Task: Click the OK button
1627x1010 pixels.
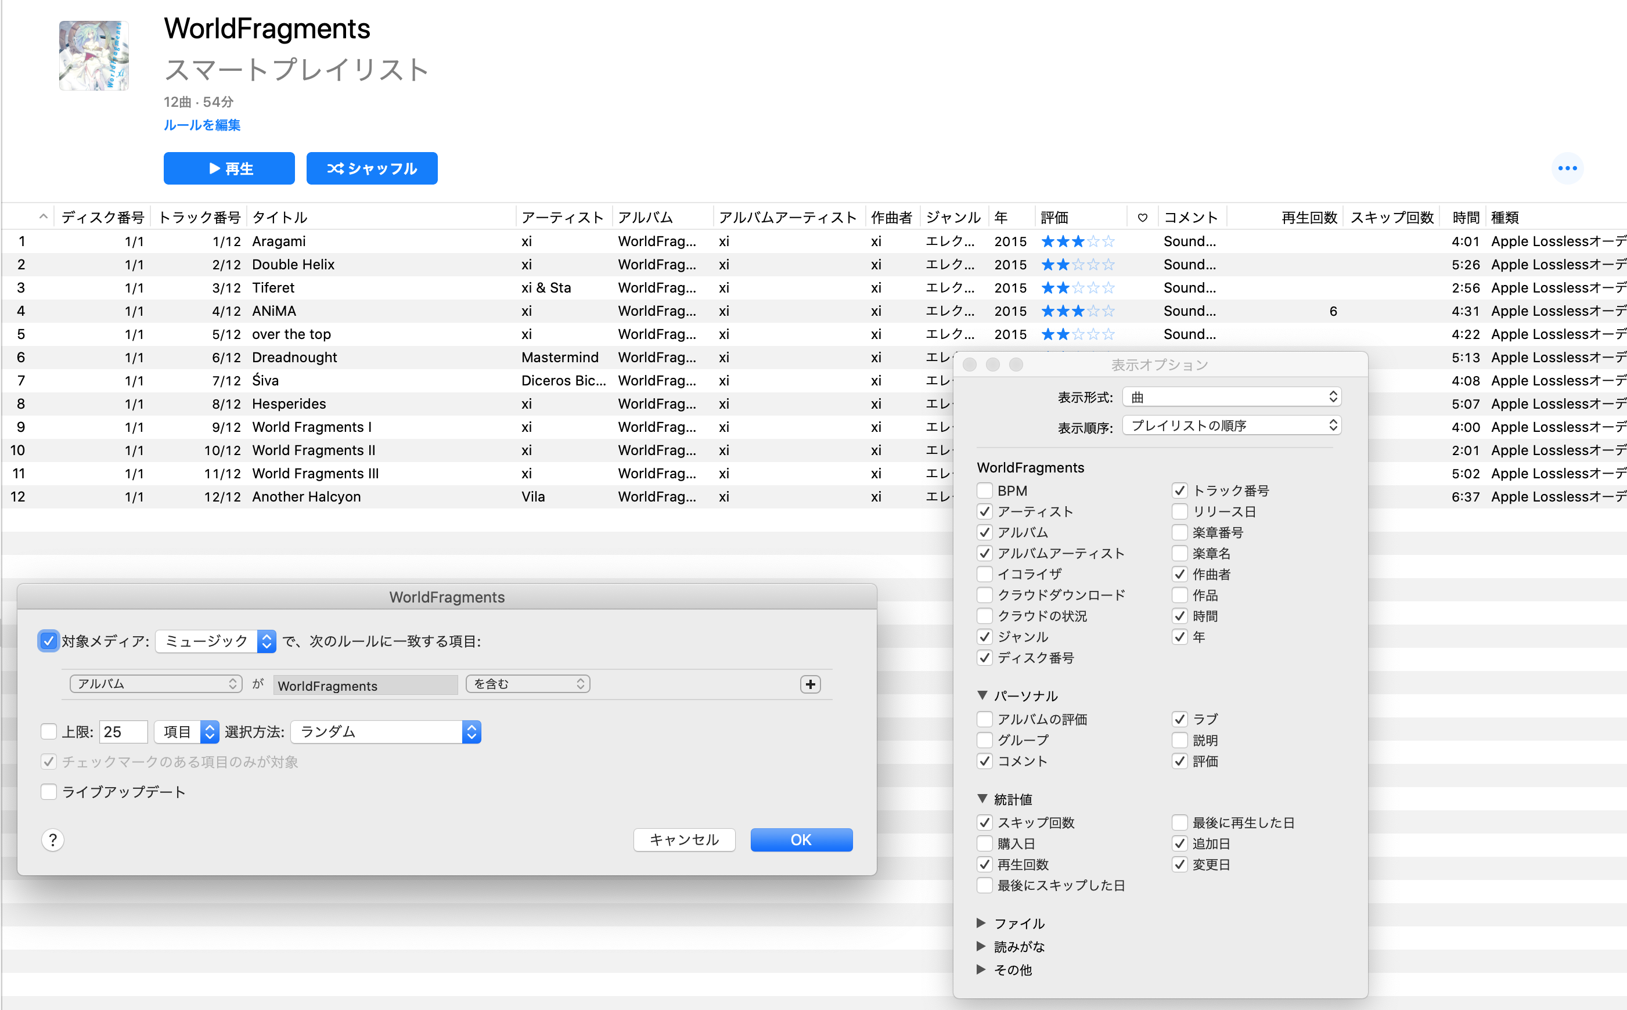Action: coord(801,840)
